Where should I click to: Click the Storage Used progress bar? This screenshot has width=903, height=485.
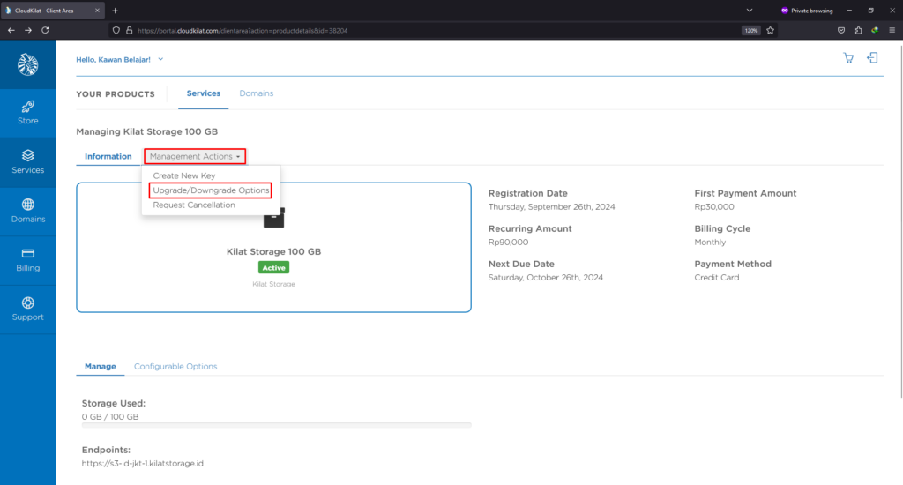(x=276, y=425)
